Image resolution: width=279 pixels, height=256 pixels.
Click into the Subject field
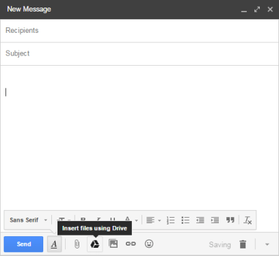139,53
